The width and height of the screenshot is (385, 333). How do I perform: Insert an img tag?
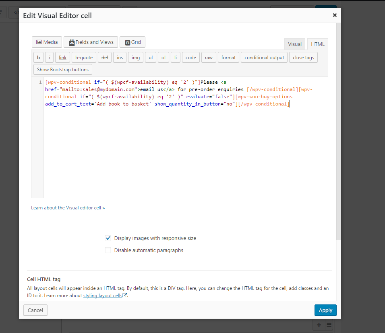136,58
